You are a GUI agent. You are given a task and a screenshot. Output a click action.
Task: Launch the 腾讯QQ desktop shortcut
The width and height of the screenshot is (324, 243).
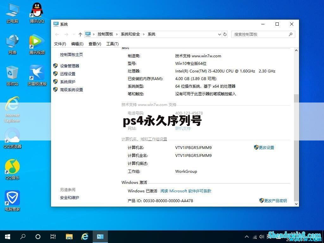(x=37, y=13)
